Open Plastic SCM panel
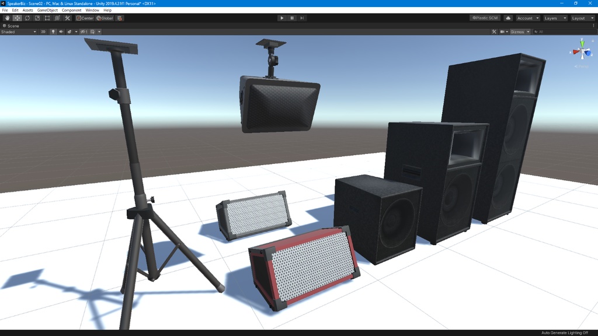This screenshot has height=336, width=598. 485,18
